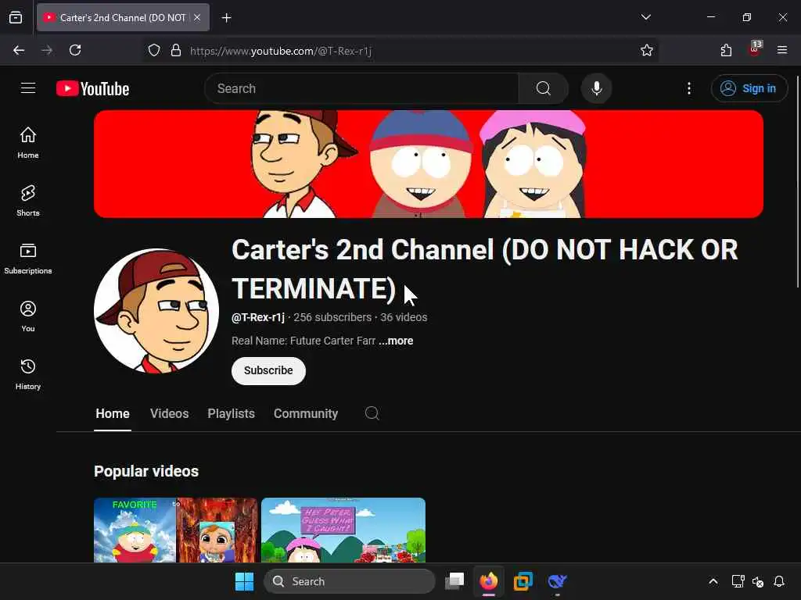Go back with browser back arrow
The height and width of the screenshot is (600, 801).
point(19,50)
